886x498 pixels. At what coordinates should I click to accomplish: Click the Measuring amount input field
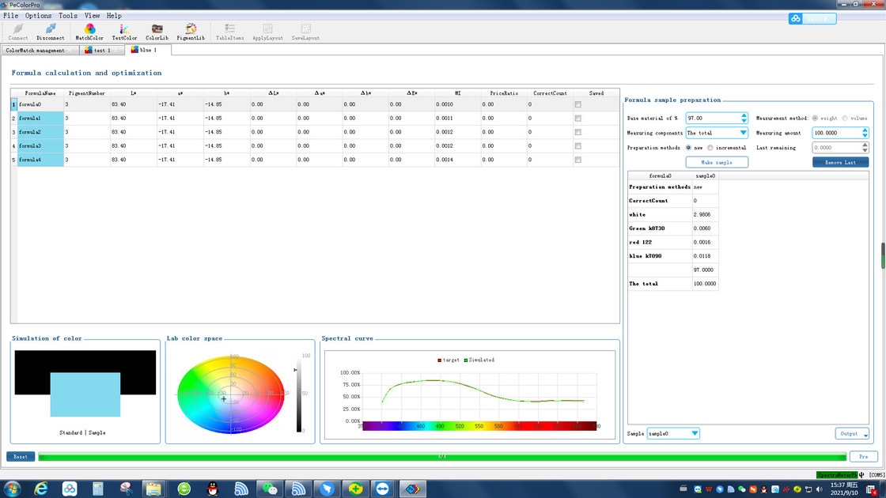(x=836, y=133)
